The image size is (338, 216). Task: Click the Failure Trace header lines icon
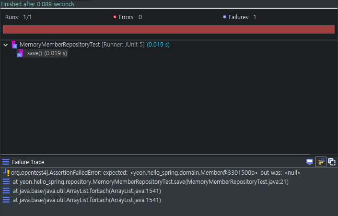tap(6, 162)
